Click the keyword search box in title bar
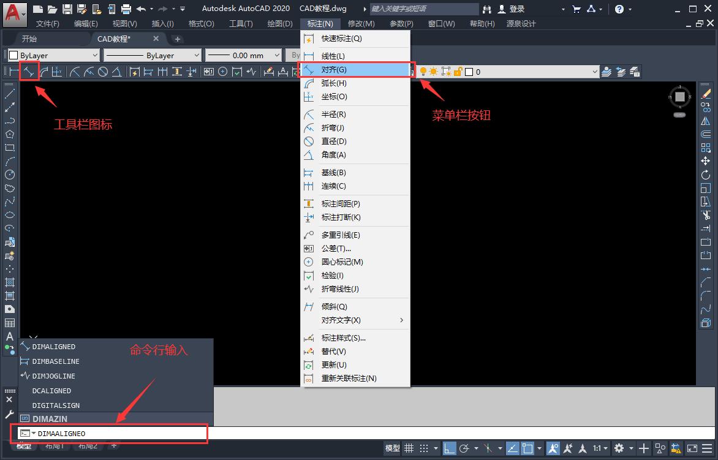Image resolution: width=718 pixels, height=460 pixels. (424, 9)
